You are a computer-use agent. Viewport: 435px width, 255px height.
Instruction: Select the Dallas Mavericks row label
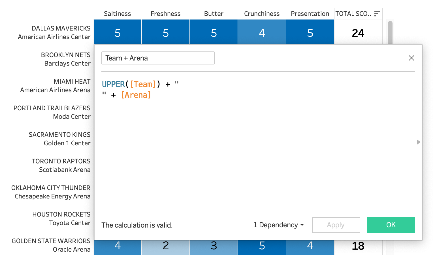tap(54, 33)
